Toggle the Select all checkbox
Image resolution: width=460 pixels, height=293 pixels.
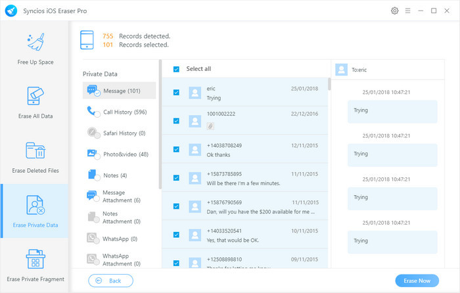click(x=176, y=69)
